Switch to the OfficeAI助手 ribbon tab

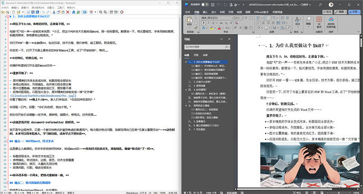261,12
